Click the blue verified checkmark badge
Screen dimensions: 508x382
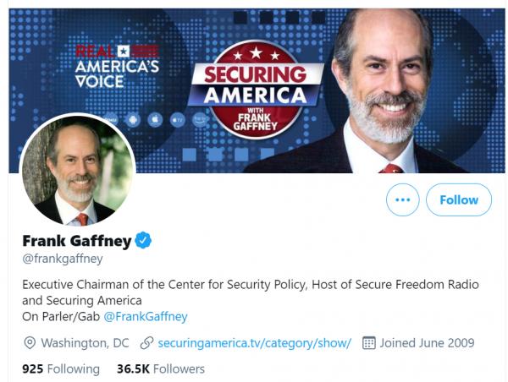tap(144, 241)
